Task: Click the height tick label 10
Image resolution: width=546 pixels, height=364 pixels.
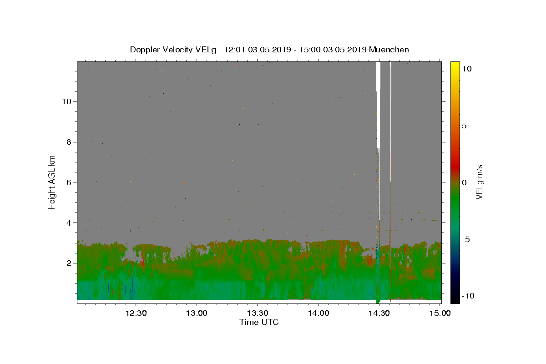Action: [x=66, y=101]
